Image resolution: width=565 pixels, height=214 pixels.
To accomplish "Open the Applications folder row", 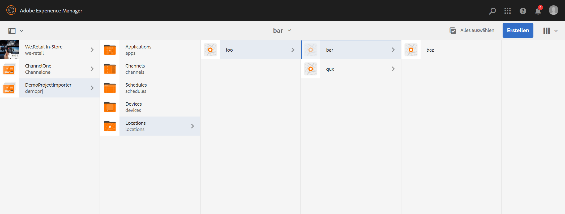I will (x=150, y=50).
